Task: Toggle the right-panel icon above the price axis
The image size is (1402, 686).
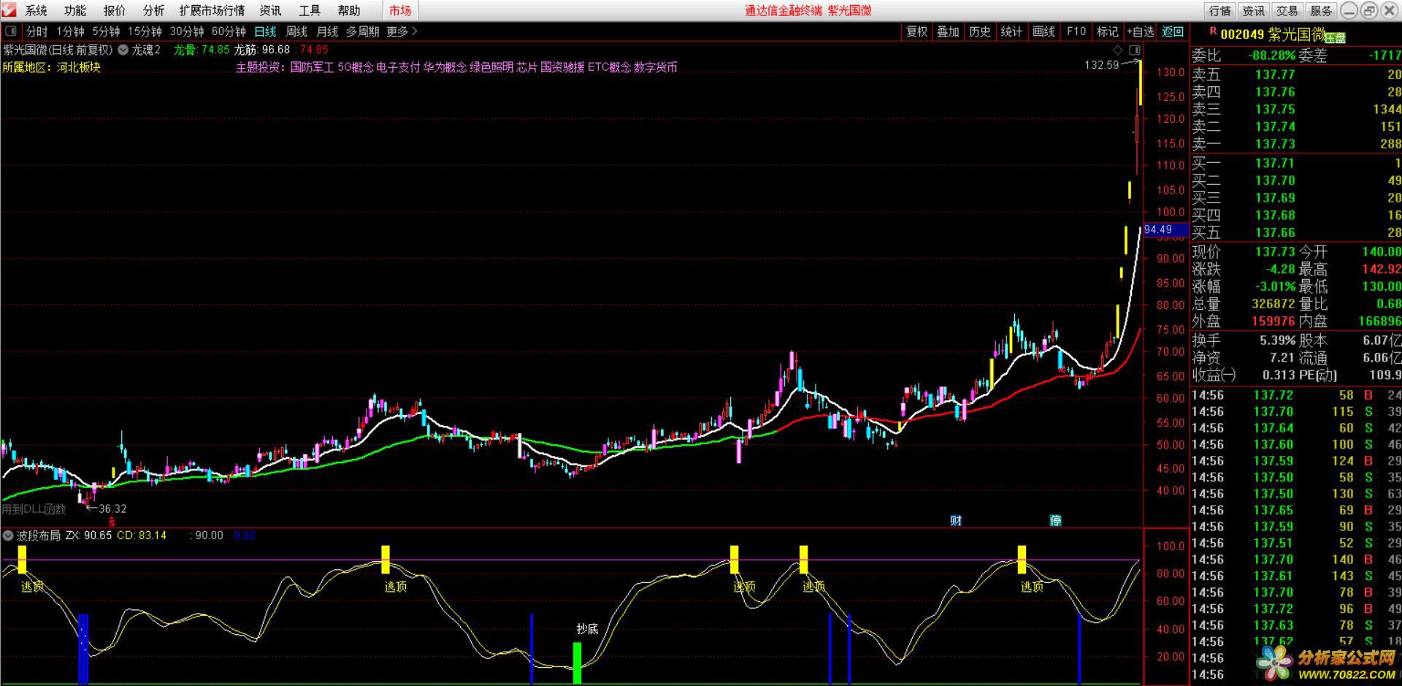Action: point(1134,50)
